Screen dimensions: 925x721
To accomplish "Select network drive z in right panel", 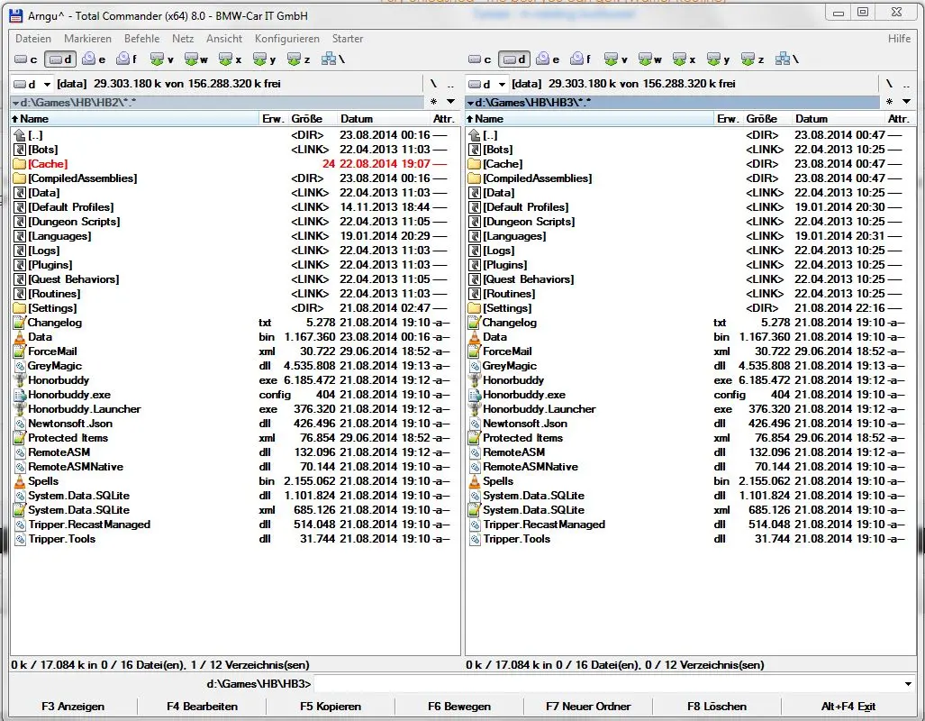I will 752,59.
